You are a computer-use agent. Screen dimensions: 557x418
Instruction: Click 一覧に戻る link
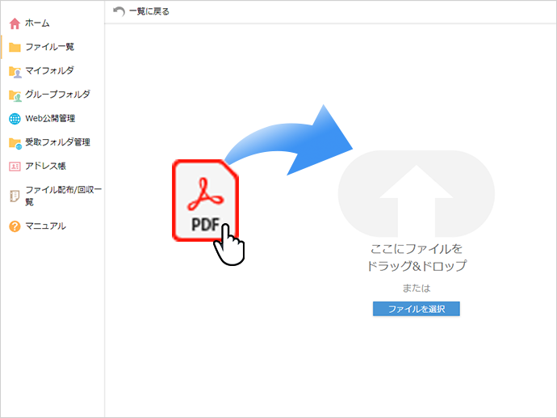149,11
